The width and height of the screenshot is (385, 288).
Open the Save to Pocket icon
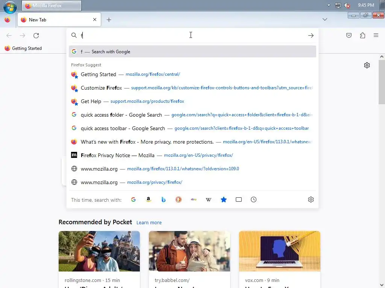pos(349,36)
